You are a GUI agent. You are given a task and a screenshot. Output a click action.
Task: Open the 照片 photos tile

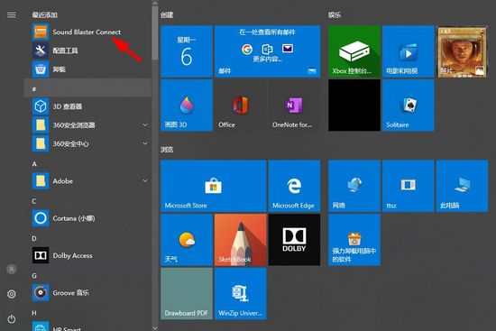click(462, 51)
